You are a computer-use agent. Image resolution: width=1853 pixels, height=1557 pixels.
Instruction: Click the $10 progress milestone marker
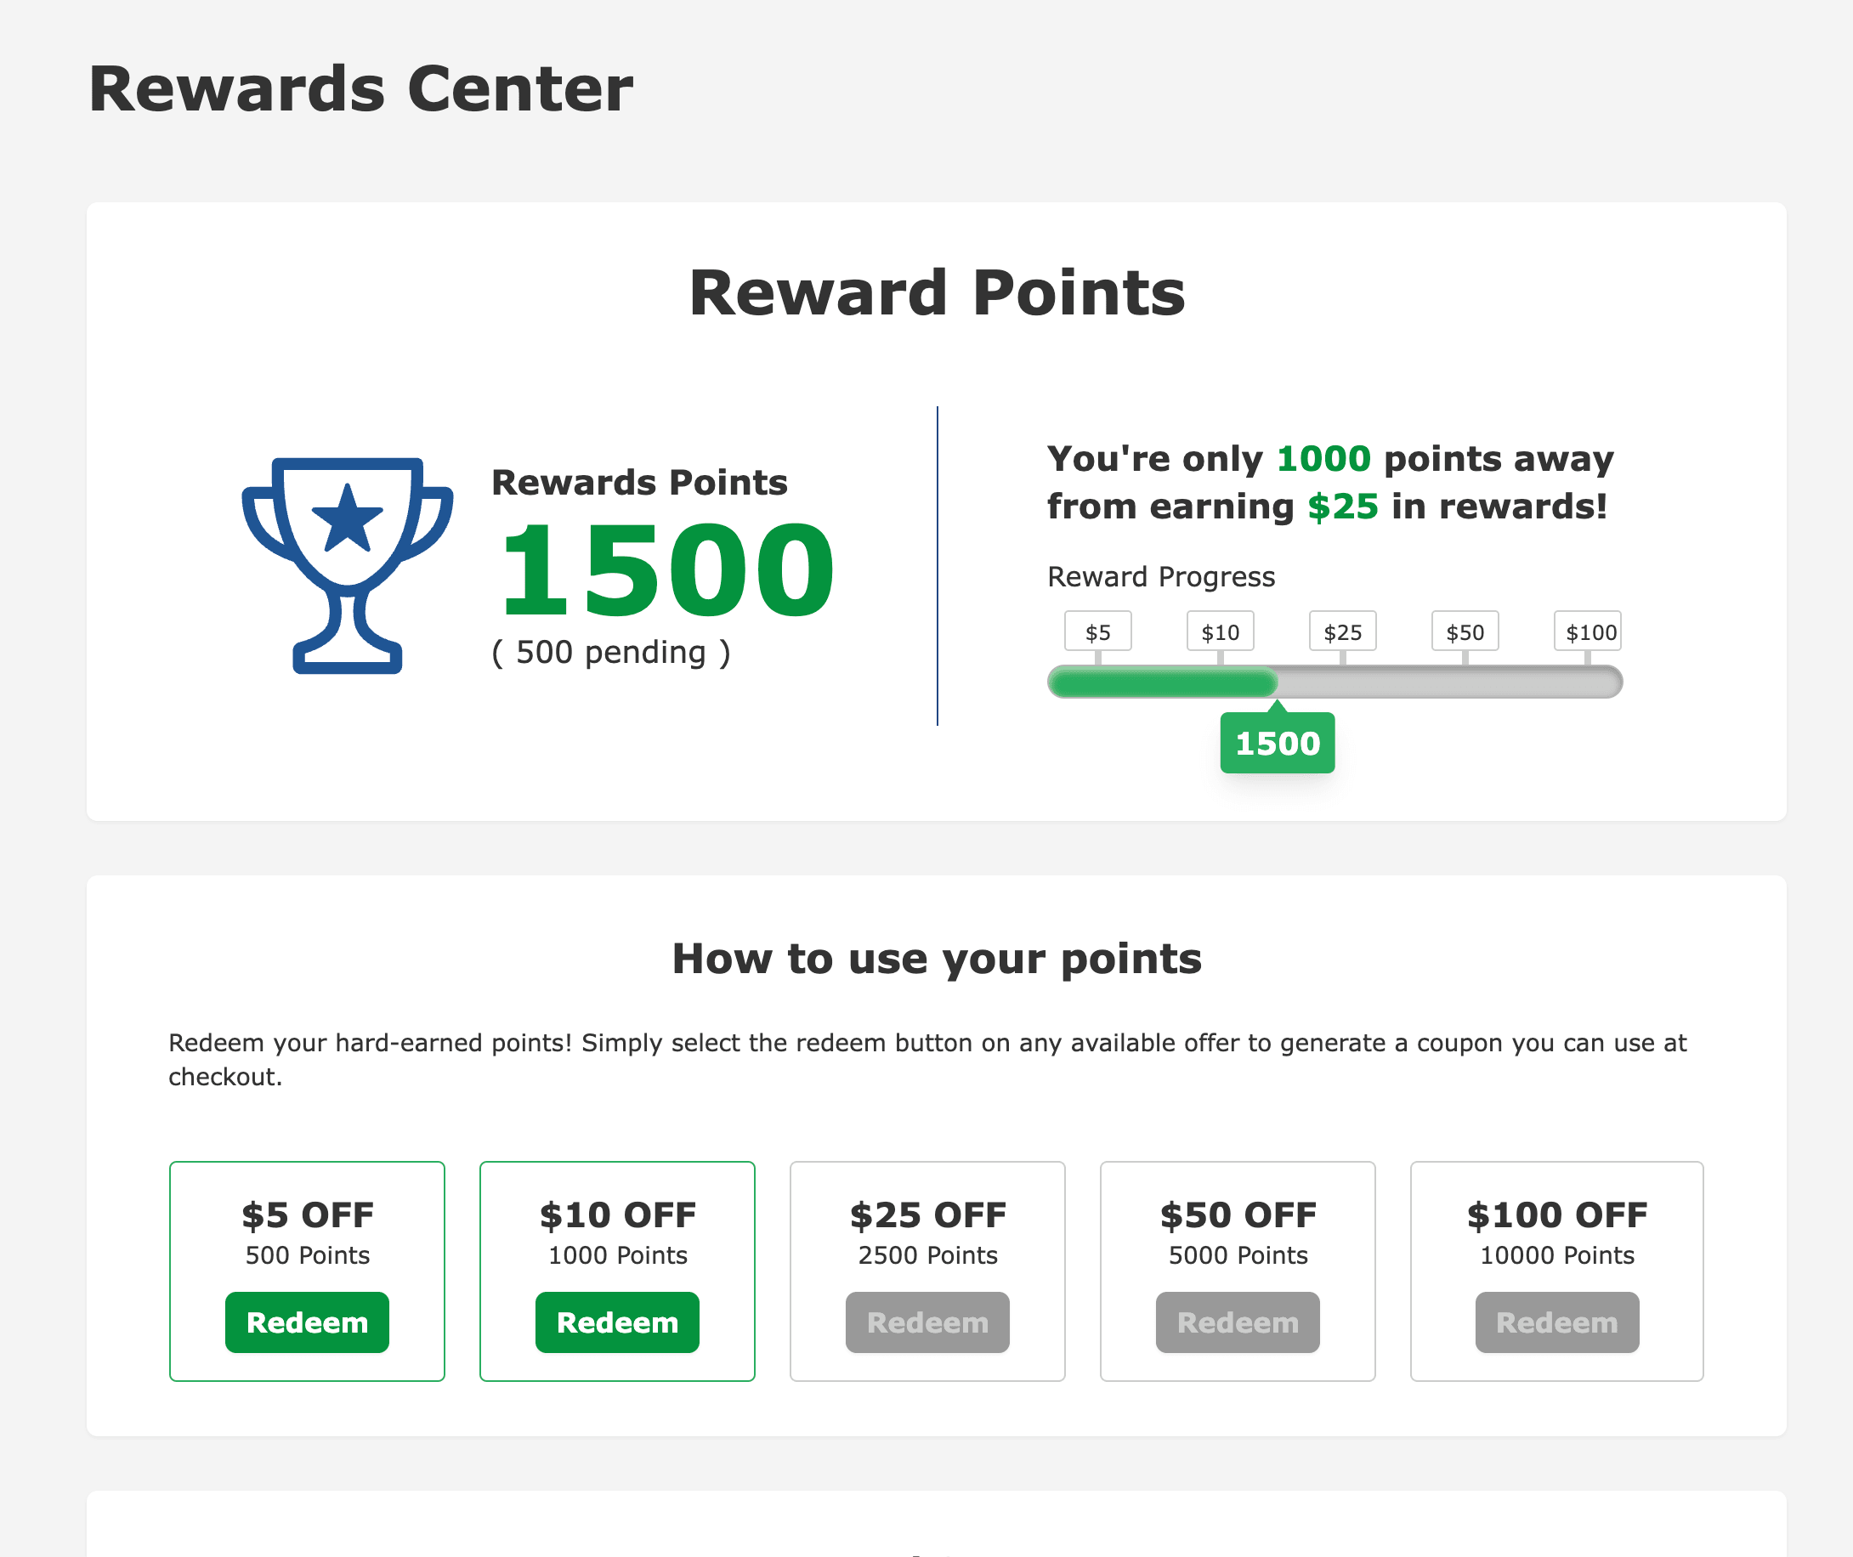coord(1220,632)
